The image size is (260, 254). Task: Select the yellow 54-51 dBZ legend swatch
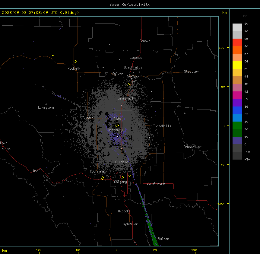coord(237,65)
